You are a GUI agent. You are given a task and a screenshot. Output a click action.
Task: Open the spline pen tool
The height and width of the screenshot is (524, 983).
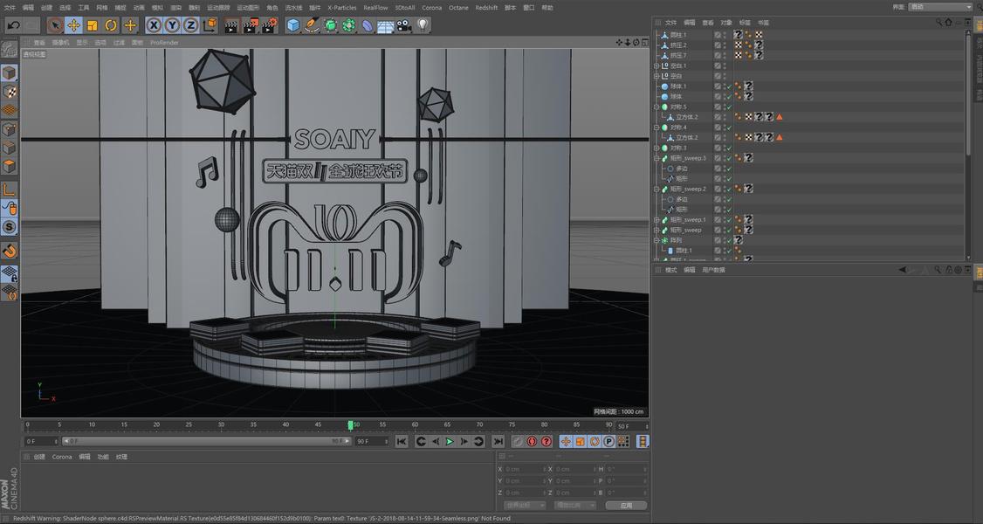point(312,25)
